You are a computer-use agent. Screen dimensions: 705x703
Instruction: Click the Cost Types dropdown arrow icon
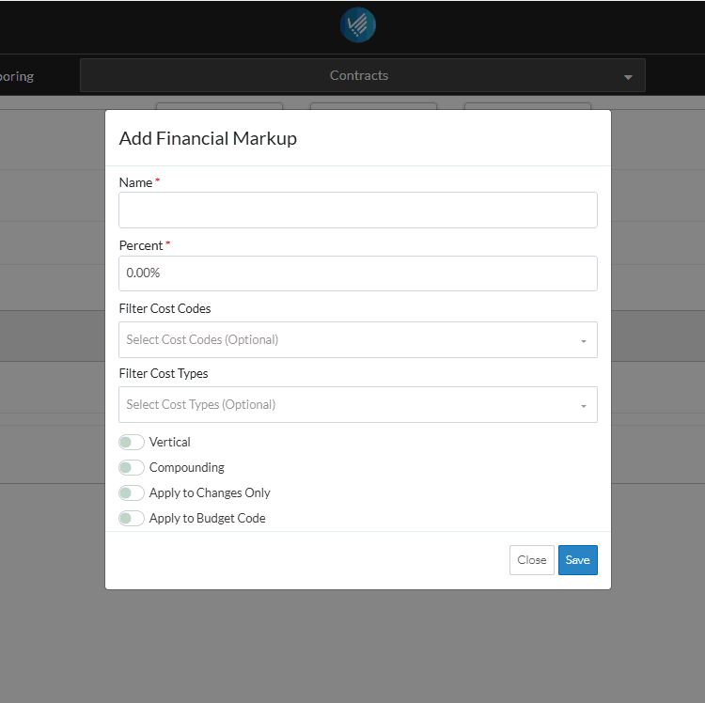coord(583,406)
